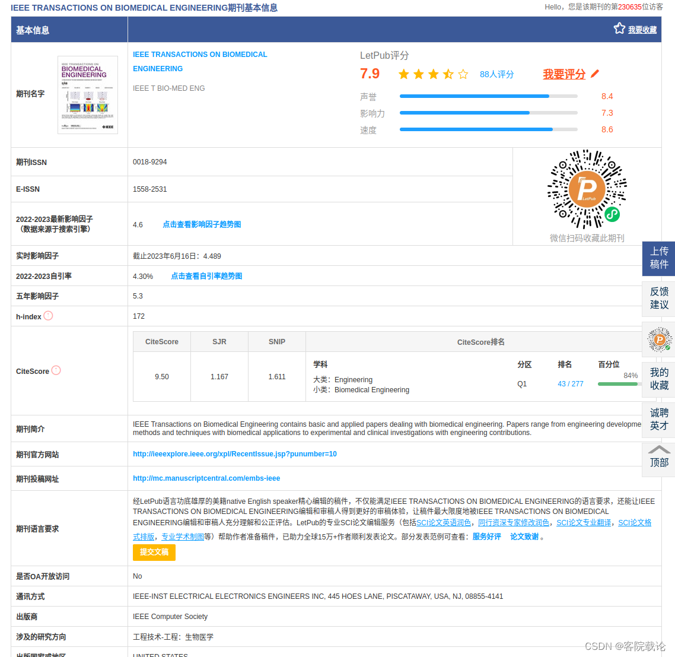Screen dimensions: 675x657
Task: Click the info icon next to CiteScore
Action: (56, 370)
